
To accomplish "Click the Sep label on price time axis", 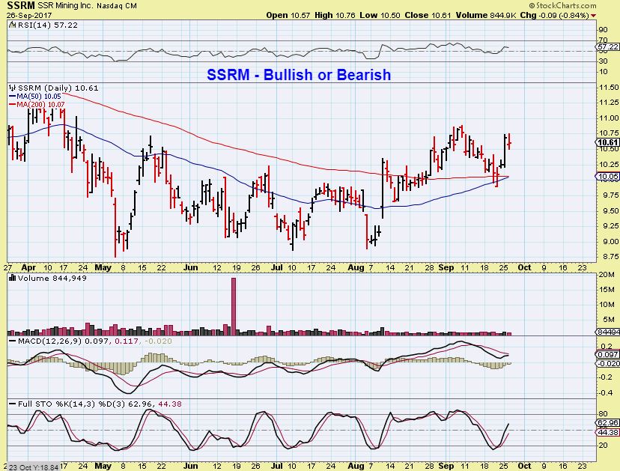I will pos(446,268).
